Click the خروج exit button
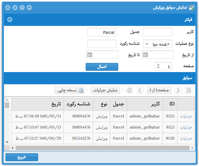Image resolution: width=199 pixels, height=166 pixels. [22, 157]
